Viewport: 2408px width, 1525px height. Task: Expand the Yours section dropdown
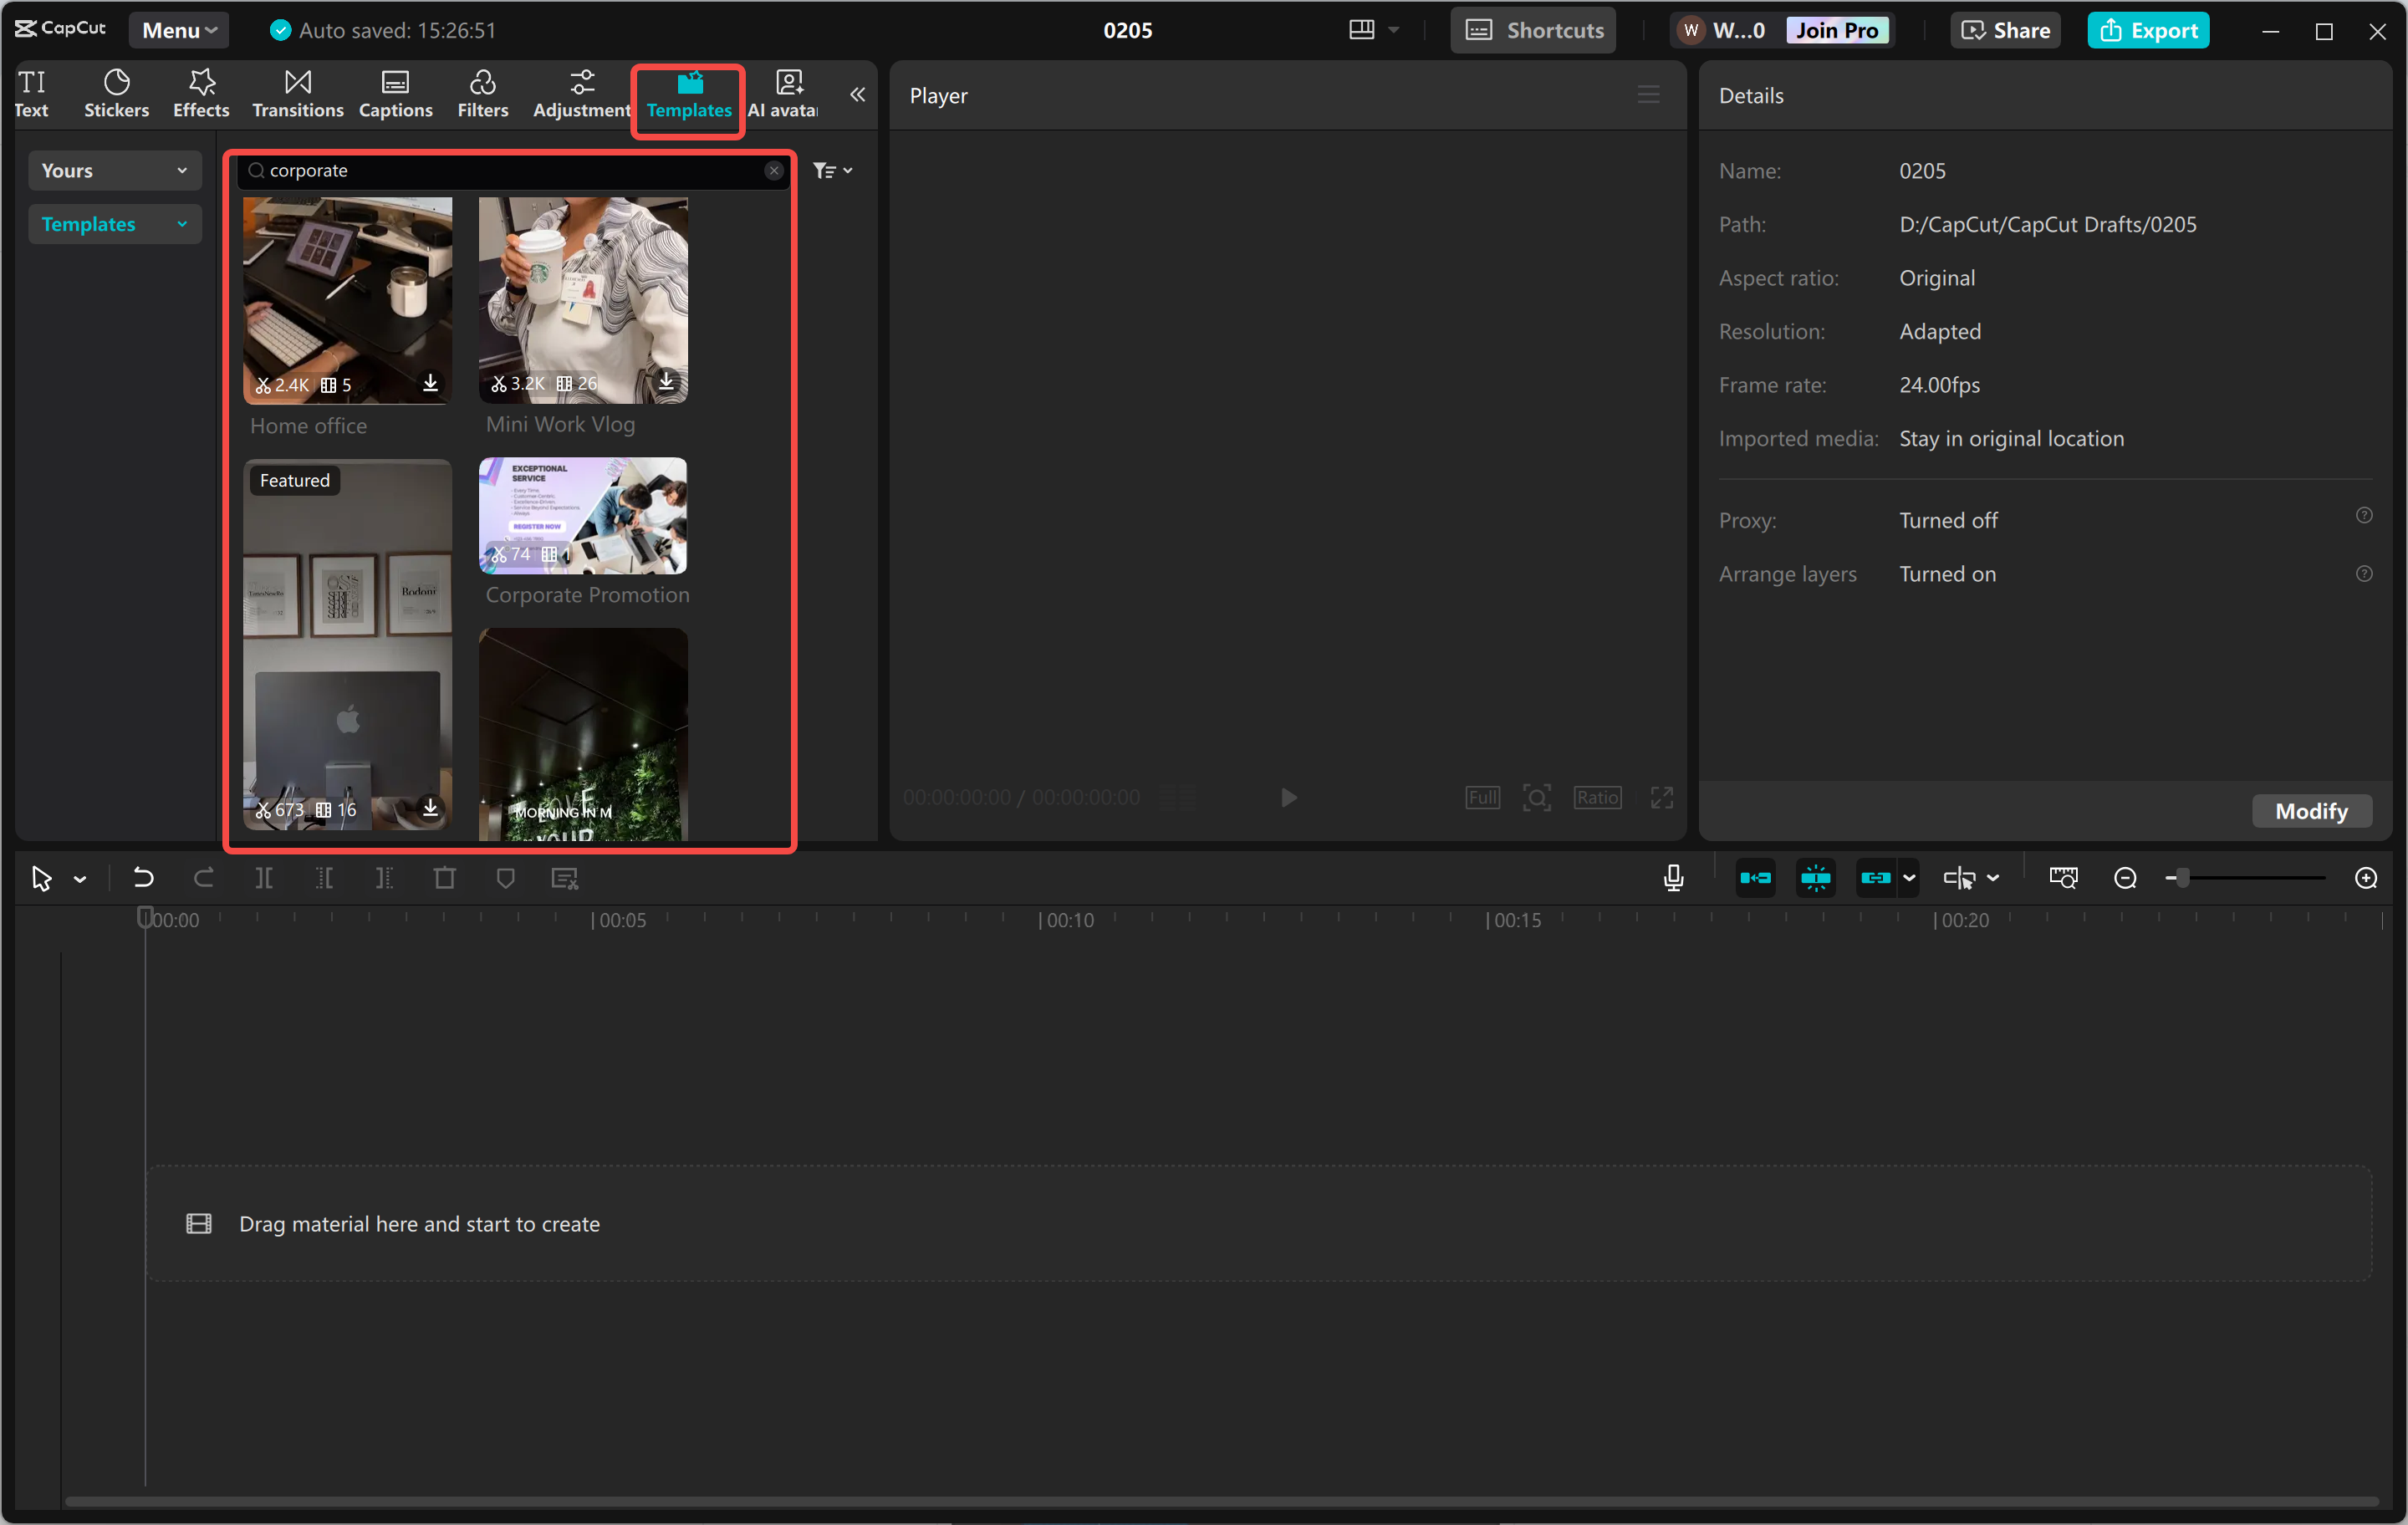pyautogui.click(x=114, y=170)
